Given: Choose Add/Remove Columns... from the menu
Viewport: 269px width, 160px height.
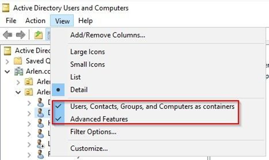Looking at the screenshot, I should click(108, 35).
